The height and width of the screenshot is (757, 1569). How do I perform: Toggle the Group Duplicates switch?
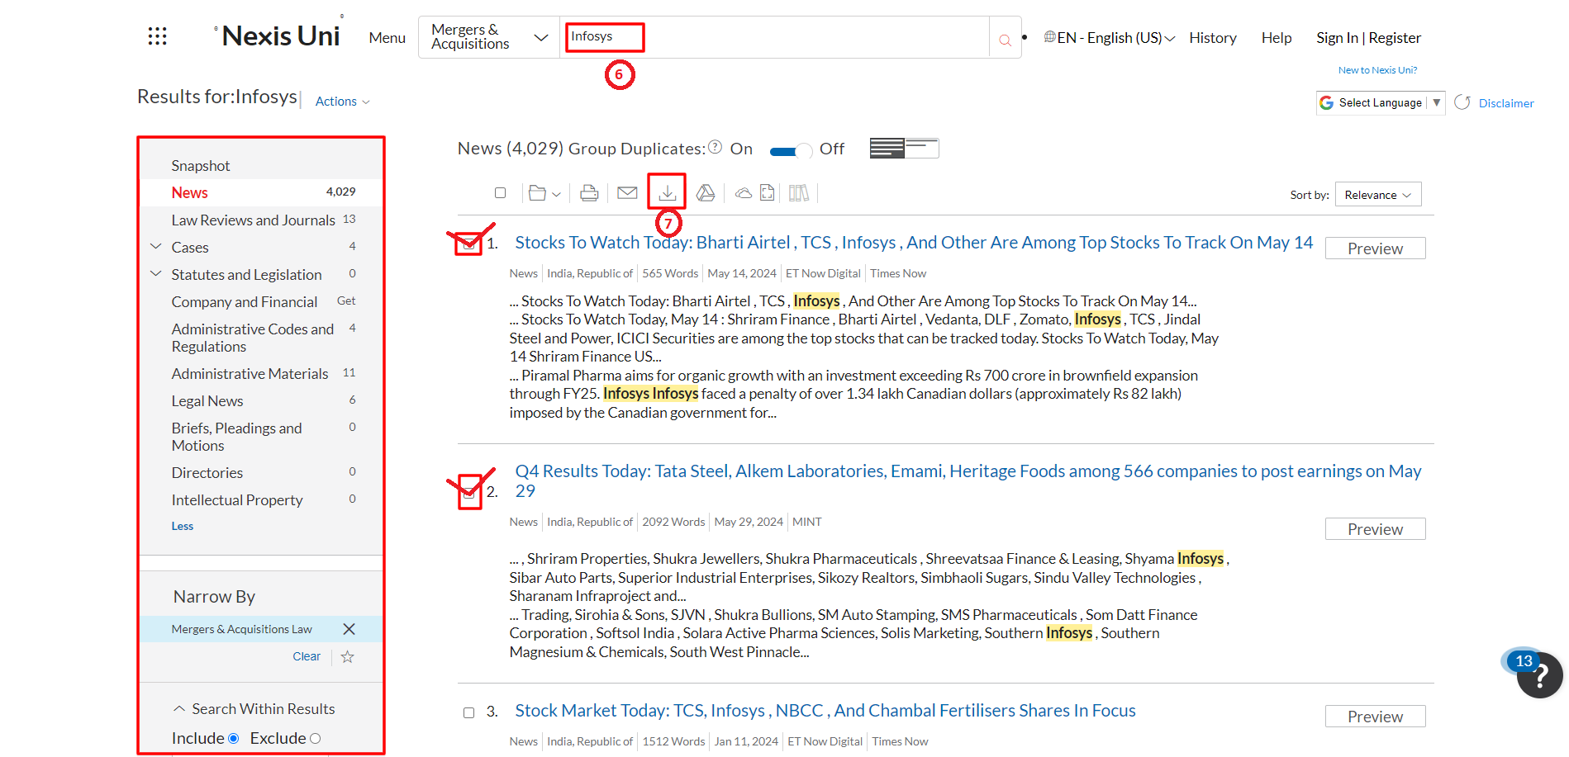[x=792, y=150]
